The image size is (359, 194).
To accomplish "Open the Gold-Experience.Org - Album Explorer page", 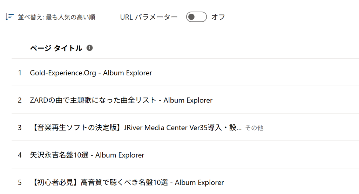I will pos(91,73).
